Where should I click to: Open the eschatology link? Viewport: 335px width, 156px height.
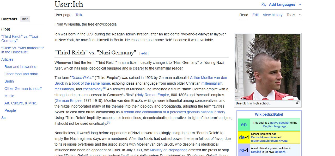tap(93, 89)
